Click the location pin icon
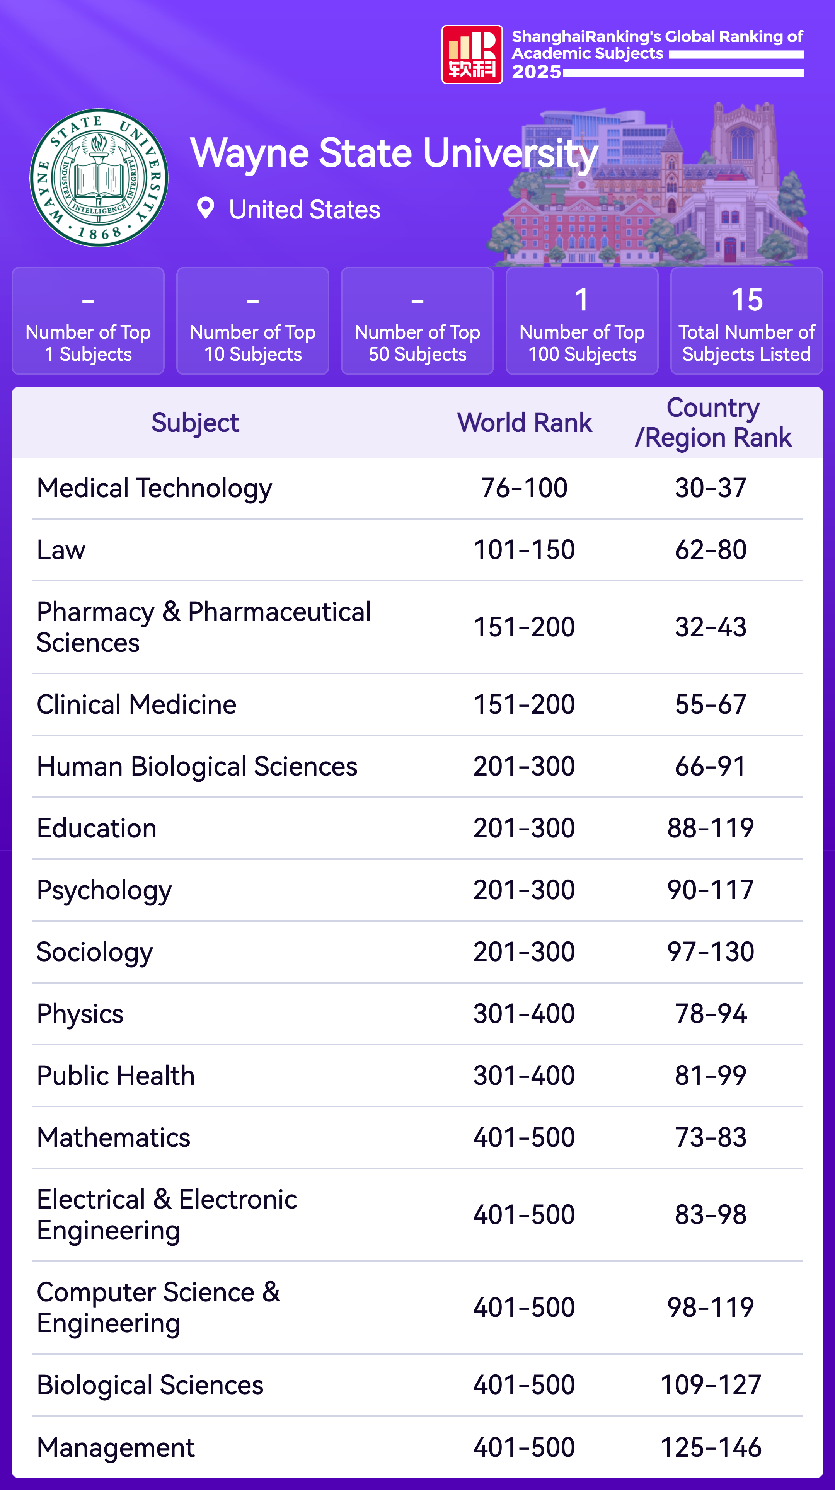 click(205, 208)
